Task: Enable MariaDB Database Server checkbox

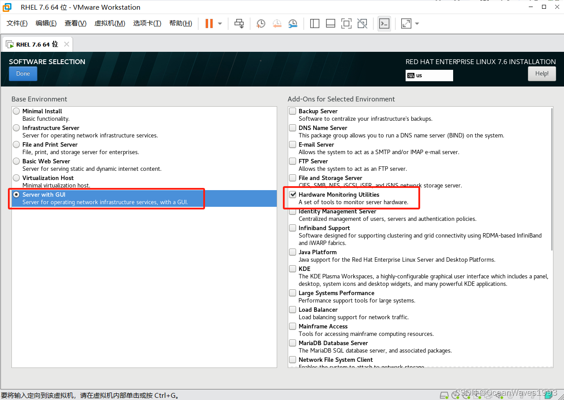Action: click(293, 343)
